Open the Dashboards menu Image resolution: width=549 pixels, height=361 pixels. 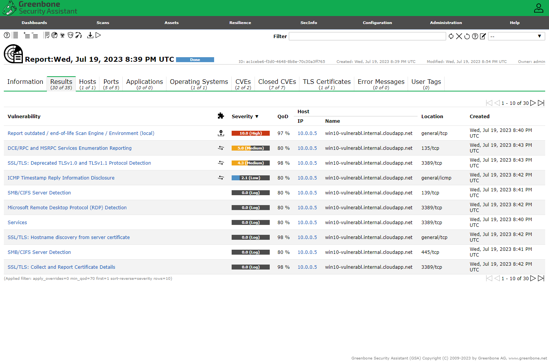(x=34, y=22)
